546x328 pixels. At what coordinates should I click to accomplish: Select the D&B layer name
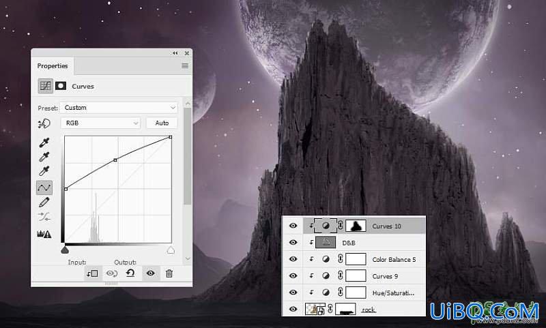pyautogui.click(x=349, y=243)
